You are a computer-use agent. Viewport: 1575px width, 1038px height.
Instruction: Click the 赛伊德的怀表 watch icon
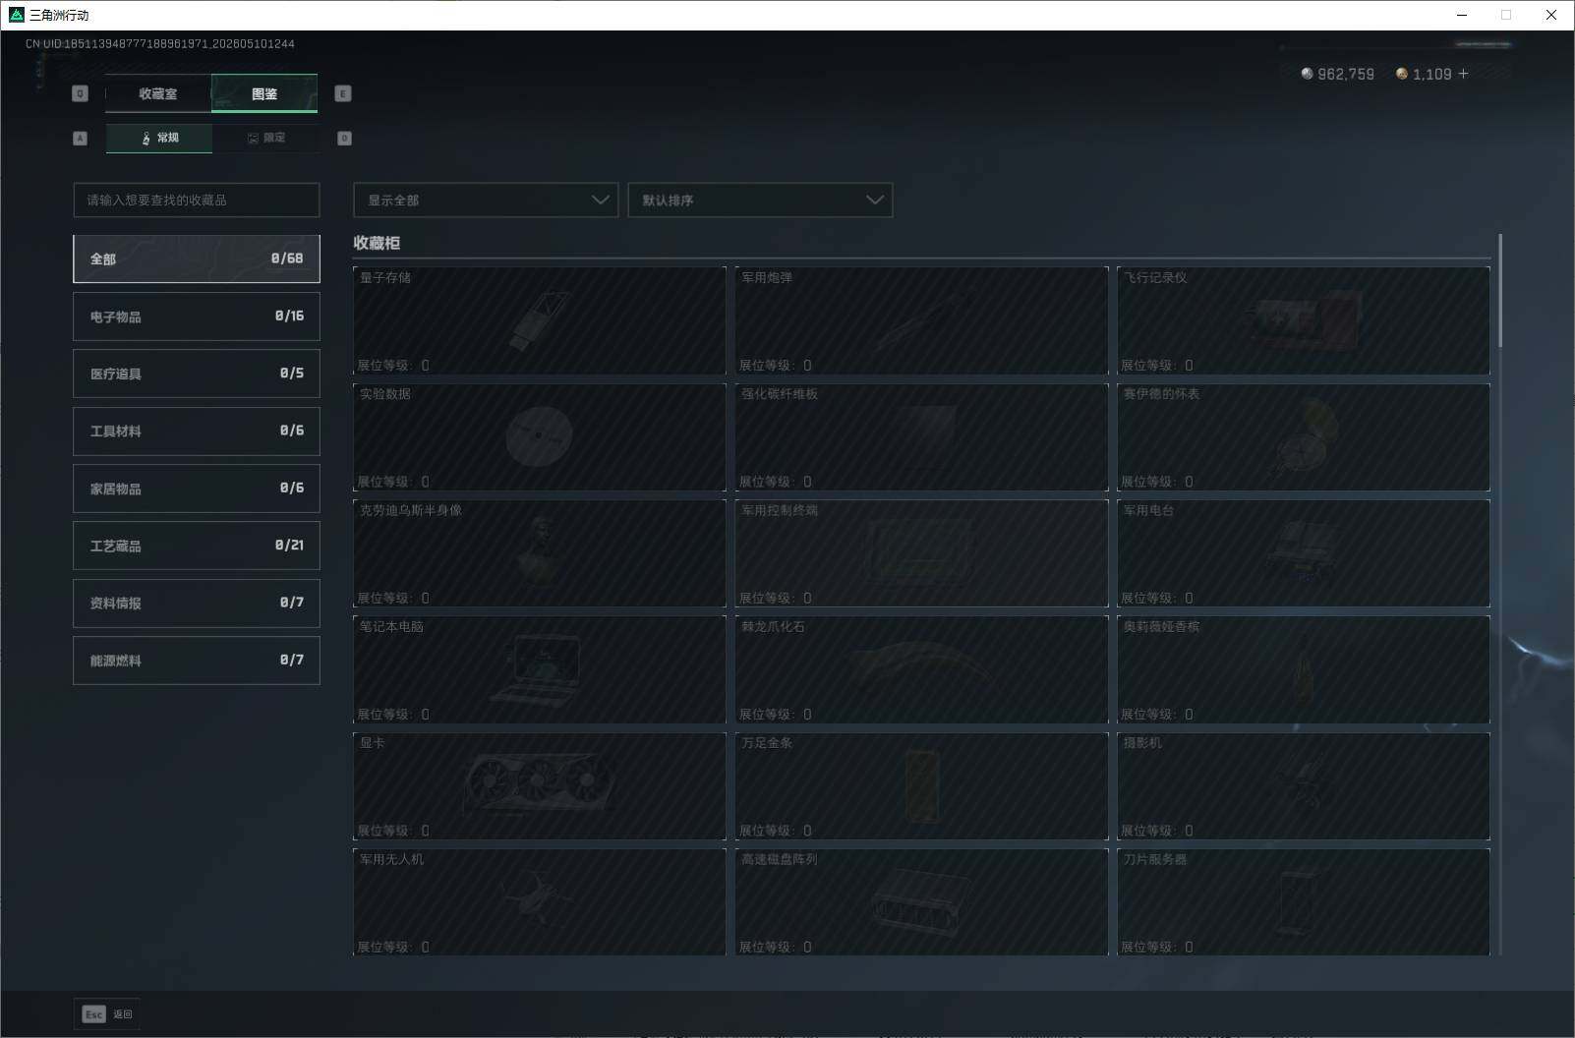[1307, 435]
